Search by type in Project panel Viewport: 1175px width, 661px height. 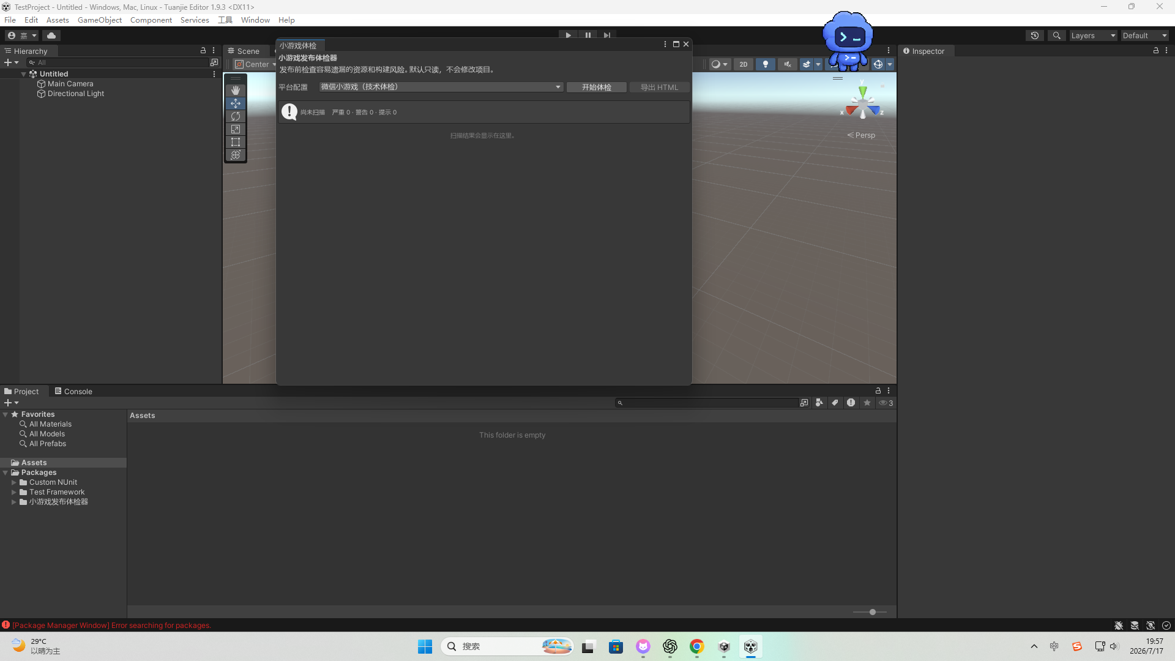coord(819,403)
